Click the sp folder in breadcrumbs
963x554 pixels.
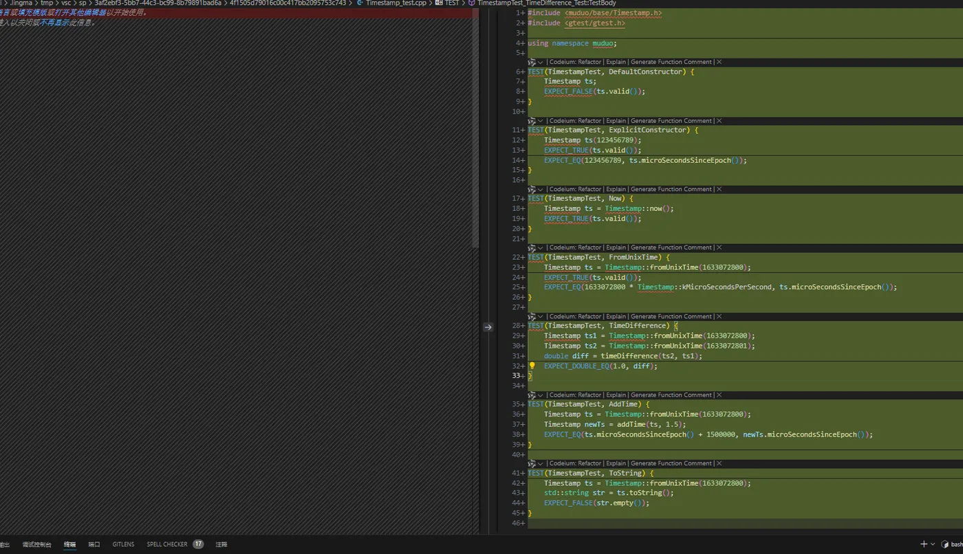pyautogui.click(x=83, y=3)
